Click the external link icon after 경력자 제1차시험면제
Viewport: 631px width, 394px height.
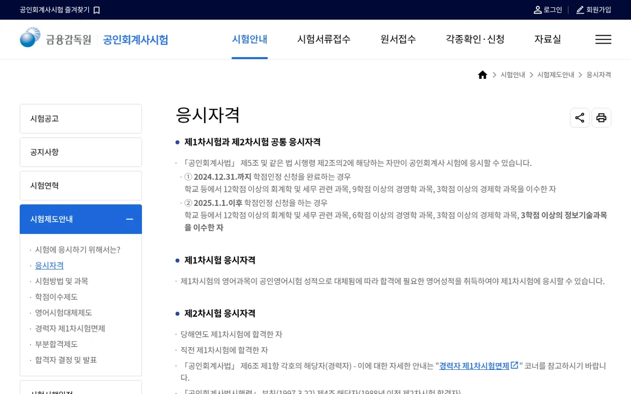point(514,365)
